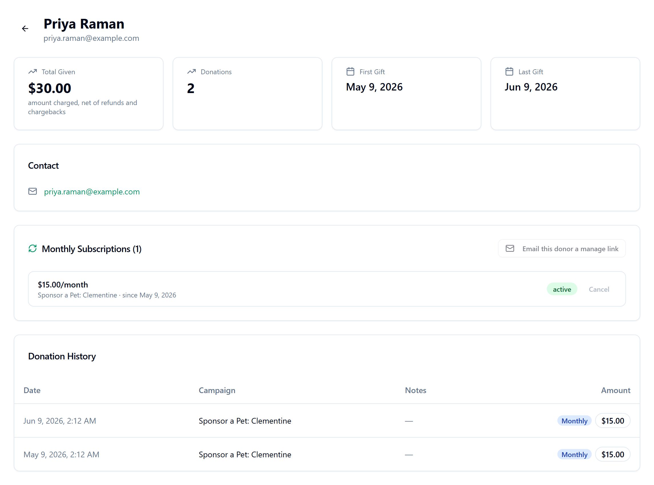
Task: Click Last Gift date Jun 9, 2026
Action: [531, 87]
